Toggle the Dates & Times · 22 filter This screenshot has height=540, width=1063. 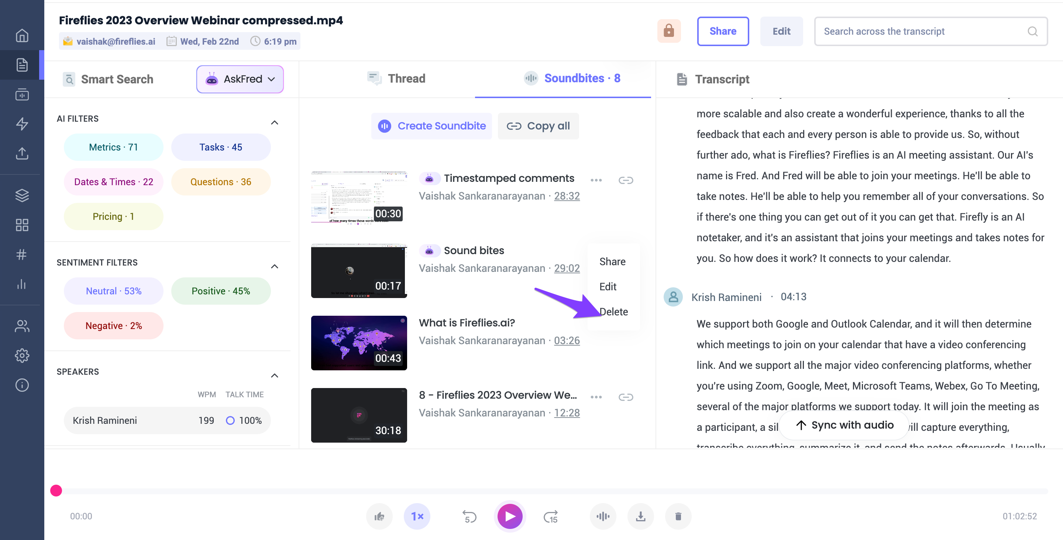113,182
